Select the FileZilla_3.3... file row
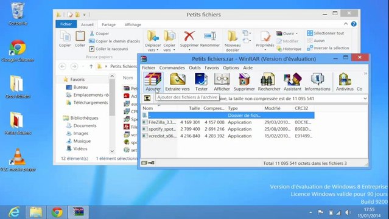This screenshot has height=219, width=389. pos(228,122)
